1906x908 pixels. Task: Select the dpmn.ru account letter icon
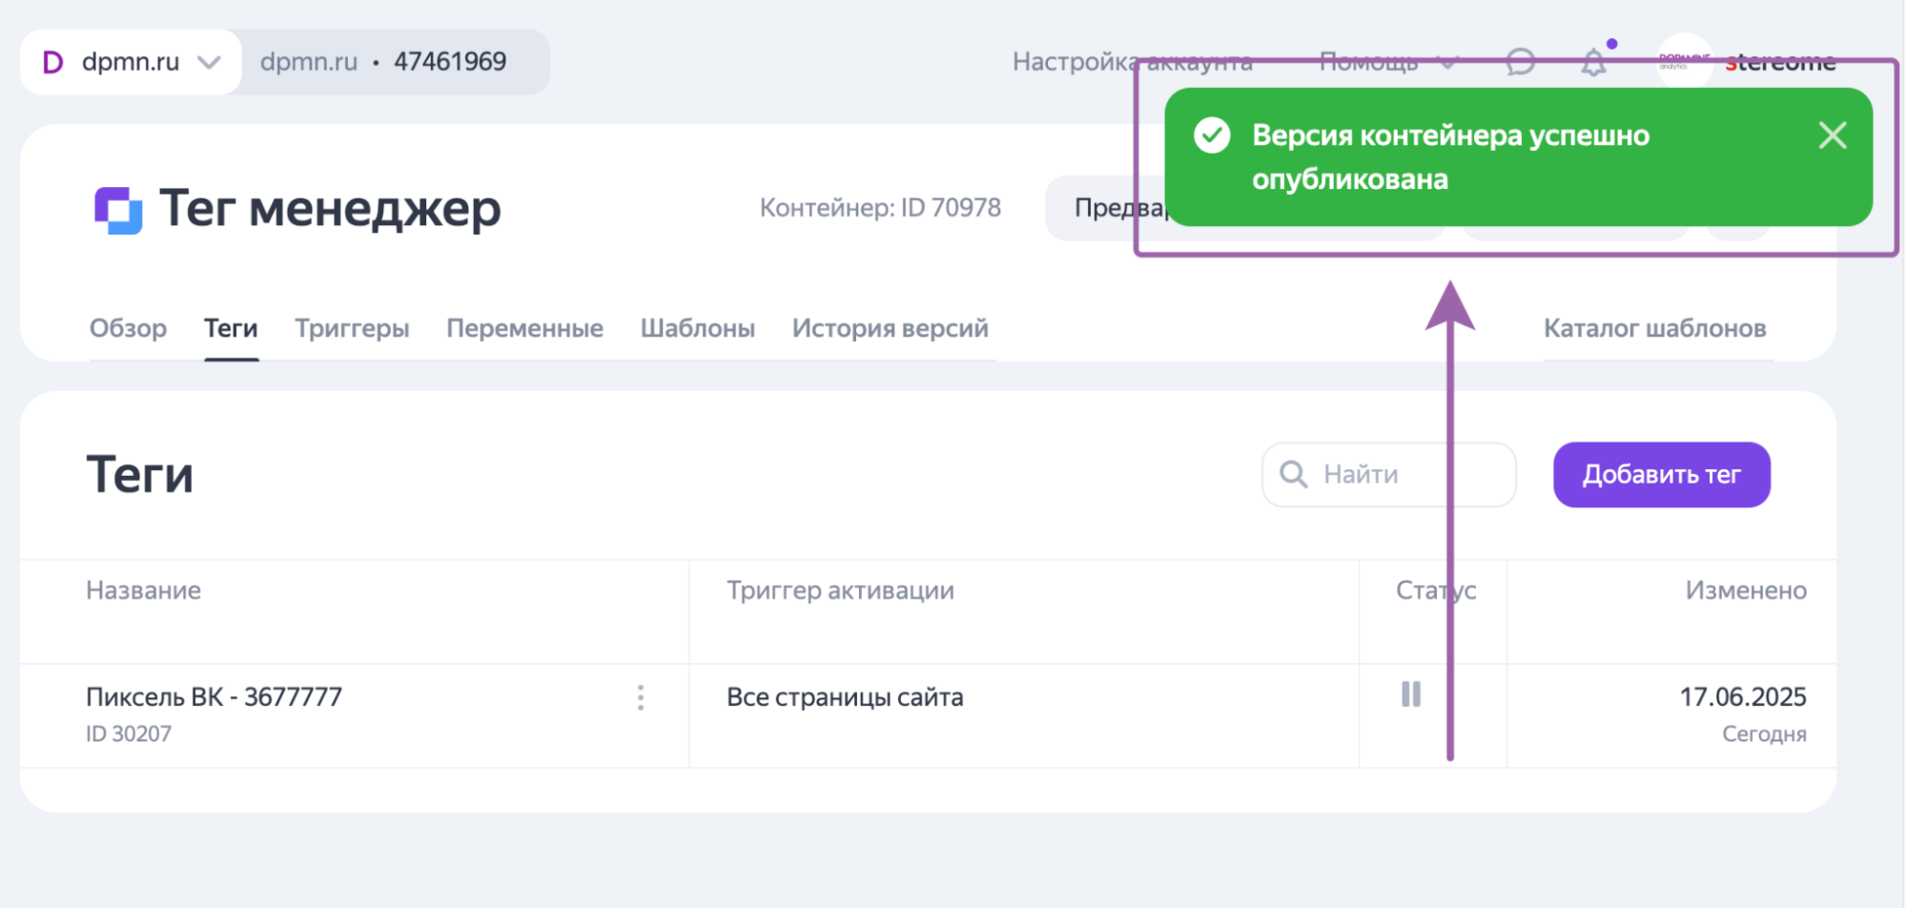tap(54, 61)
